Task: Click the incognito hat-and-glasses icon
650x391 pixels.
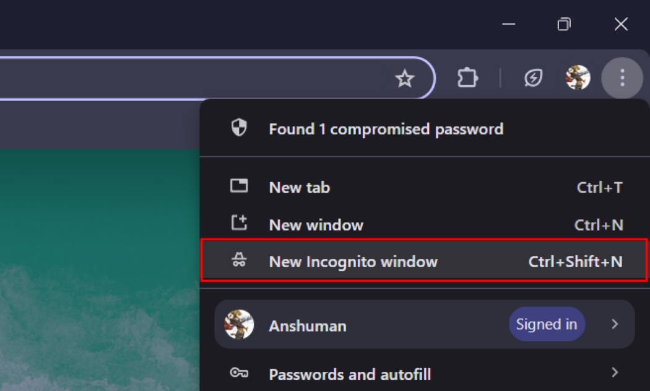Action: pyautogui.click(x=239, y=261)
